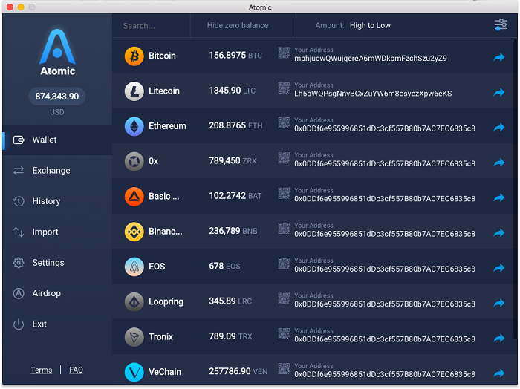Screen dimensions: 520x389
Task: Go to the Import section
Action: 57,232
